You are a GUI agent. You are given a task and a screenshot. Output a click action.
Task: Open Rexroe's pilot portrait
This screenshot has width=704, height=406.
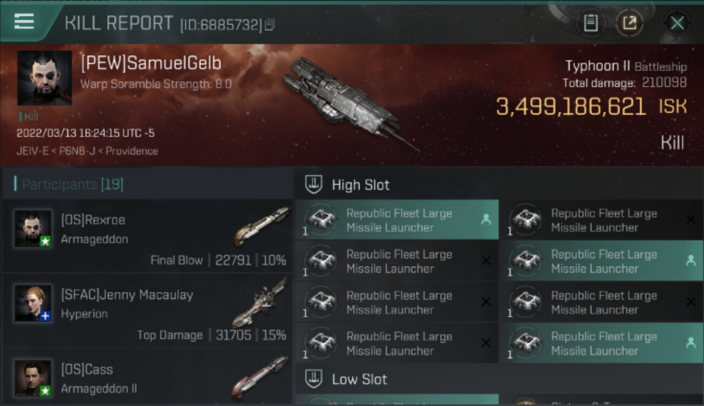[33, 228]
